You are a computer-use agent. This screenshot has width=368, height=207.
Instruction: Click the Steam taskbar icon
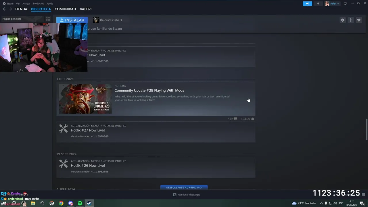tap(89, 203)
